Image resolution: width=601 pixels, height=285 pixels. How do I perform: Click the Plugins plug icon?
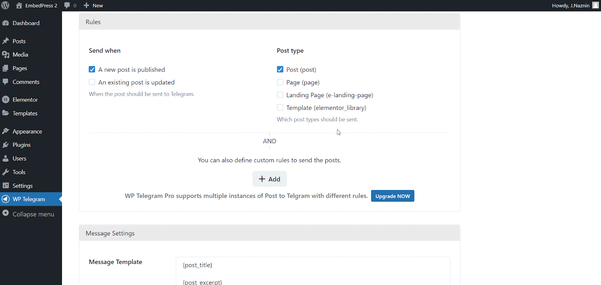(x=6, y=145)
